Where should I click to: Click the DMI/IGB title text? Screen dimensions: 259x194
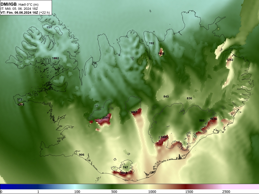click(x=9, y=4)
